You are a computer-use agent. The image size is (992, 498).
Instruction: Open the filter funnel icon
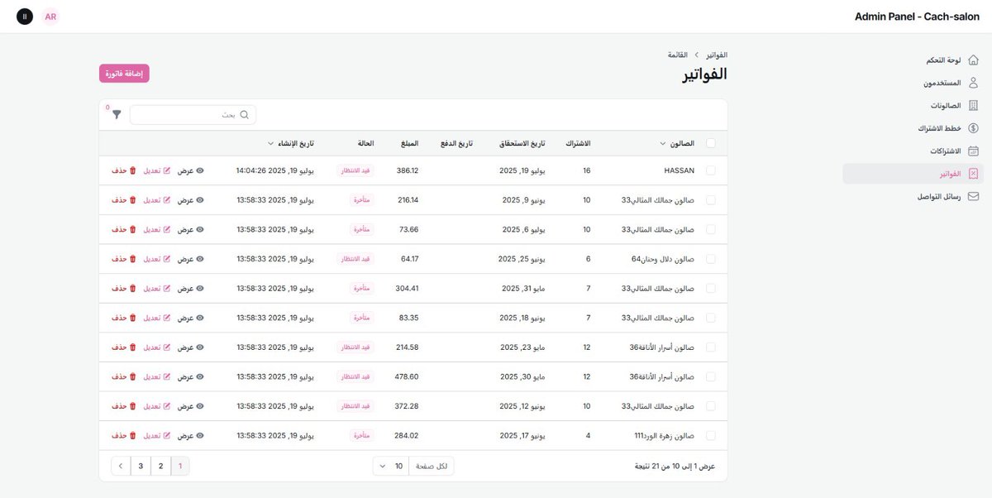[117, 115]
